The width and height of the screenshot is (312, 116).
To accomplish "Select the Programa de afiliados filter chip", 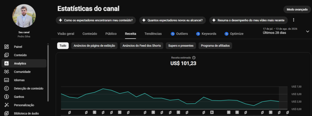I will point(215,46).
